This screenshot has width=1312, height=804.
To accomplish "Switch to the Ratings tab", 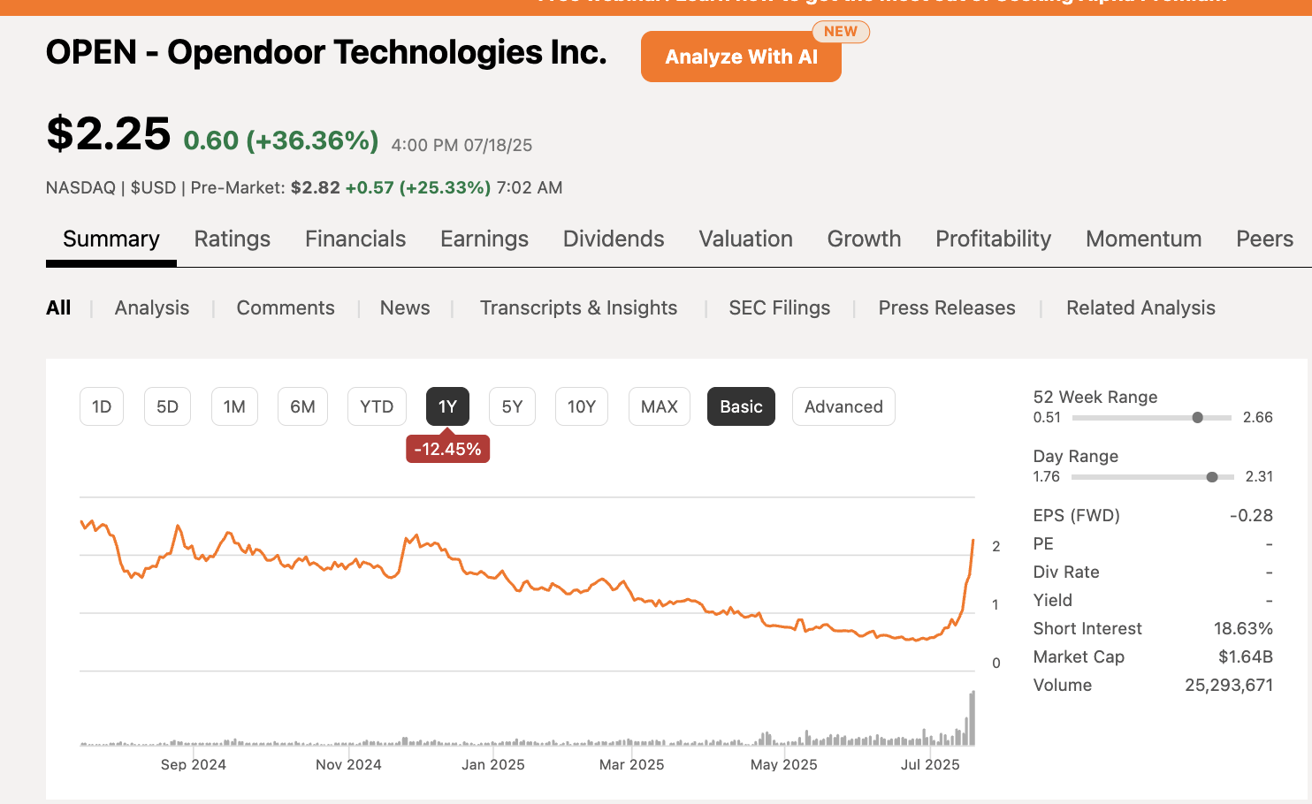I will coord(232,239).
